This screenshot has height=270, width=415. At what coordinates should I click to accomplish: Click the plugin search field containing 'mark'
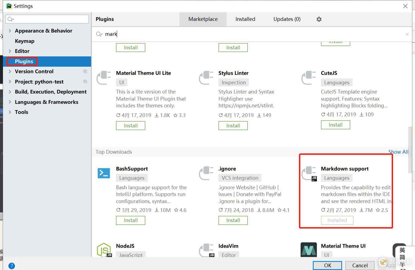point(252,34)
